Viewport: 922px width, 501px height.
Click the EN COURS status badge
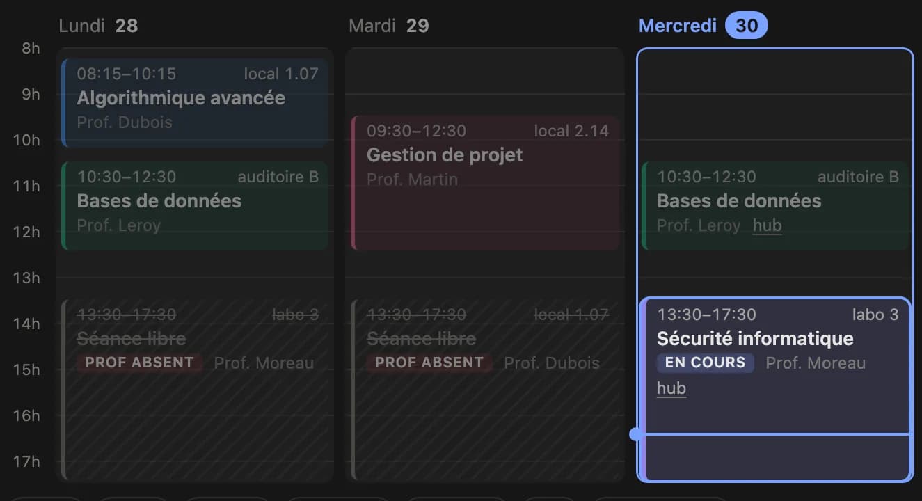[x=705, y=363]
